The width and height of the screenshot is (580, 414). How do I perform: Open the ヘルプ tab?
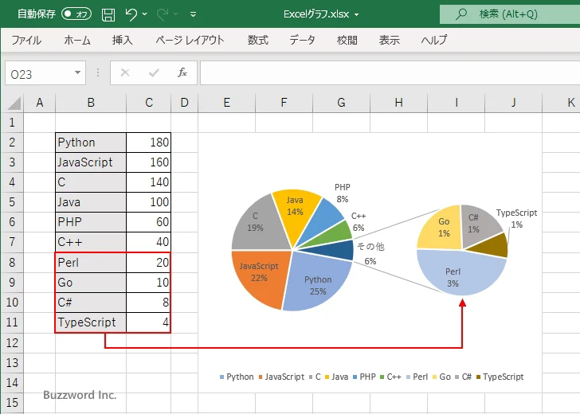(x=434, y=40)
